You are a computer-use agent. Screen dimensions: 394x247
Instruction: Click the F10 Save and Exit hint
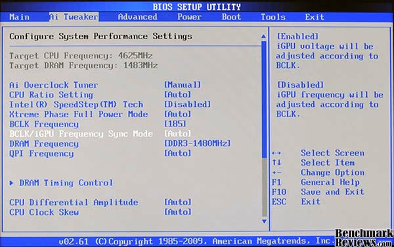click(318, 192)
